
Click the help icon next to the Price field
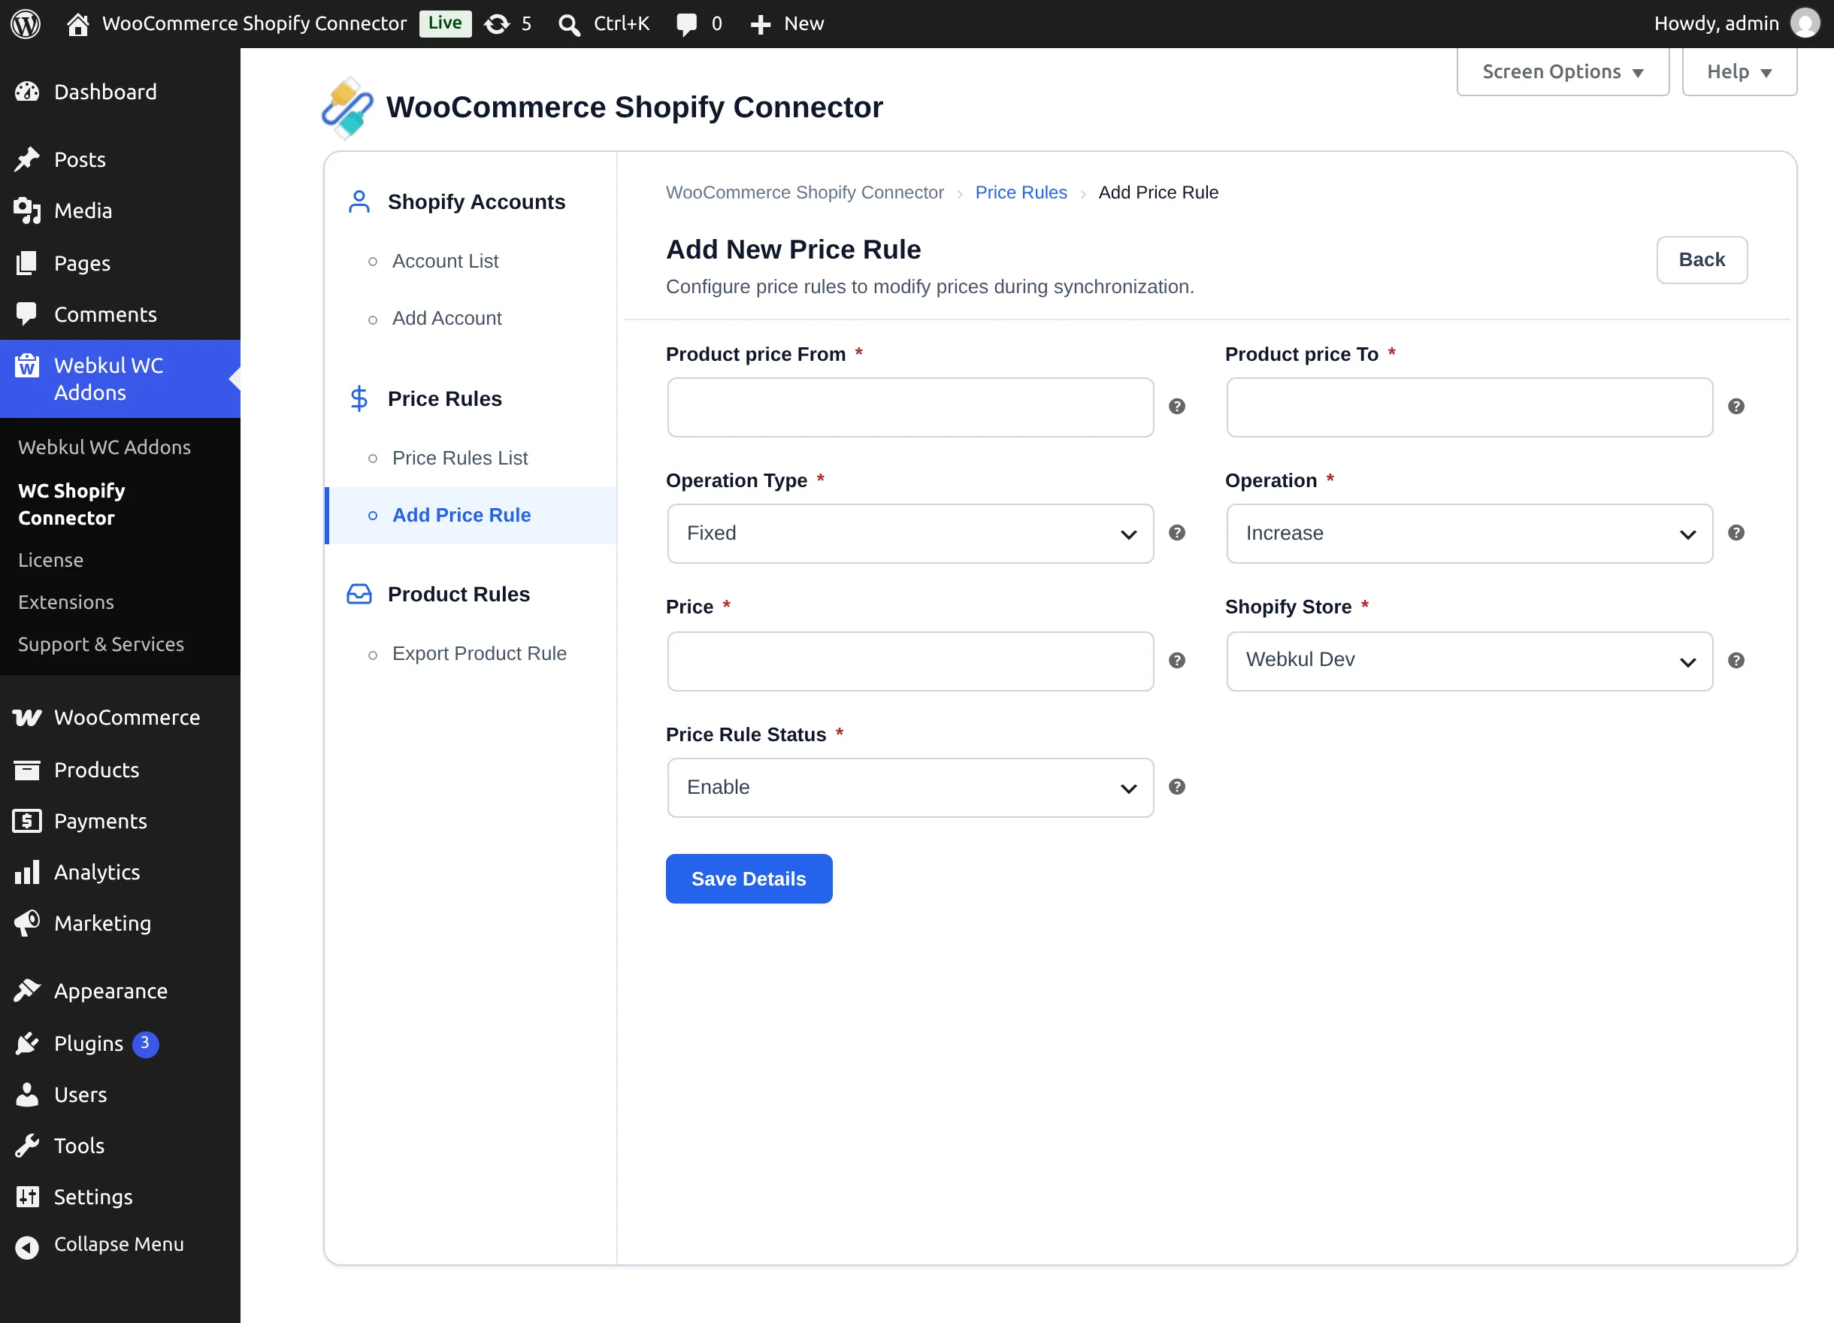1176,661
